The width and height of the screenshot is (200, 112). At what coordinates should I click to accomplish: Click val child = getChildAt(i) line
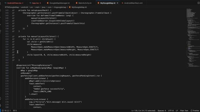pyautogui.click(x=40, y=42)
